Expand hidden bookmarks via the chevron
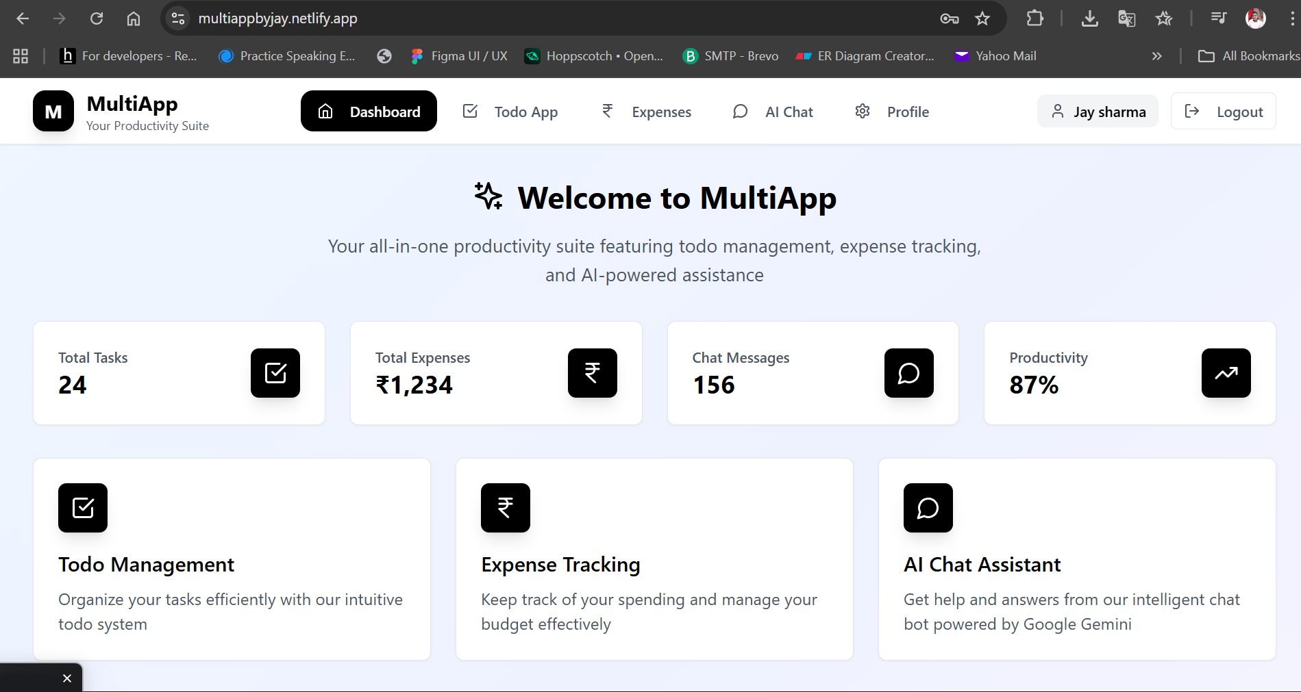The height and width of the screenshot is (692, 1301). [1156, 56]
